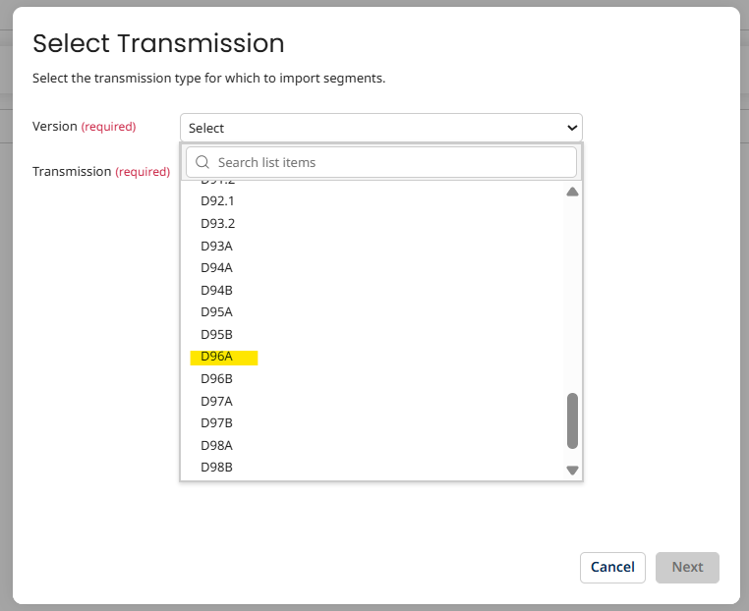The image size is (749, 611).
Task: Select the D93A version option
Action: tap(217, 246)
